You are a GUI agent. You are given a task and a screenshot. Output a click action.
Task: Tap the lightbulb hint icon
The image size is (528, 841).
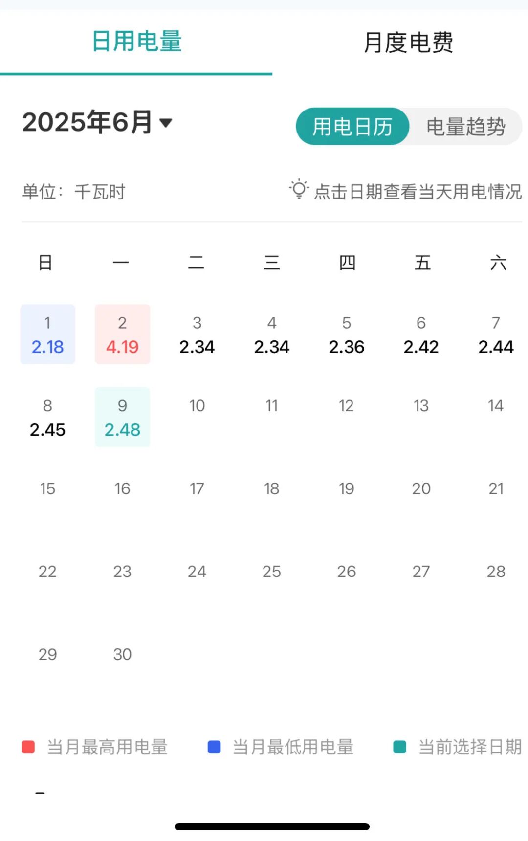tap(299, 189)
